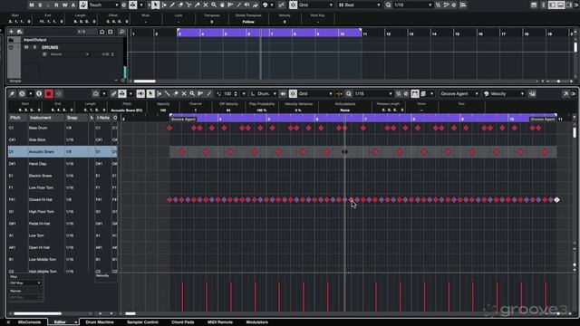Switch to the MixConsole tab
The height and width of the screenshot is (326, 580).
(x=29, y=322)
